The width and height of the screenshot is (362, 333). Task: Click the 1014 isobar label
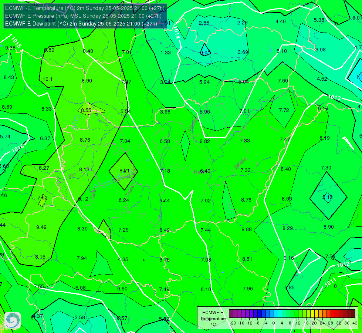click(176, 32)
